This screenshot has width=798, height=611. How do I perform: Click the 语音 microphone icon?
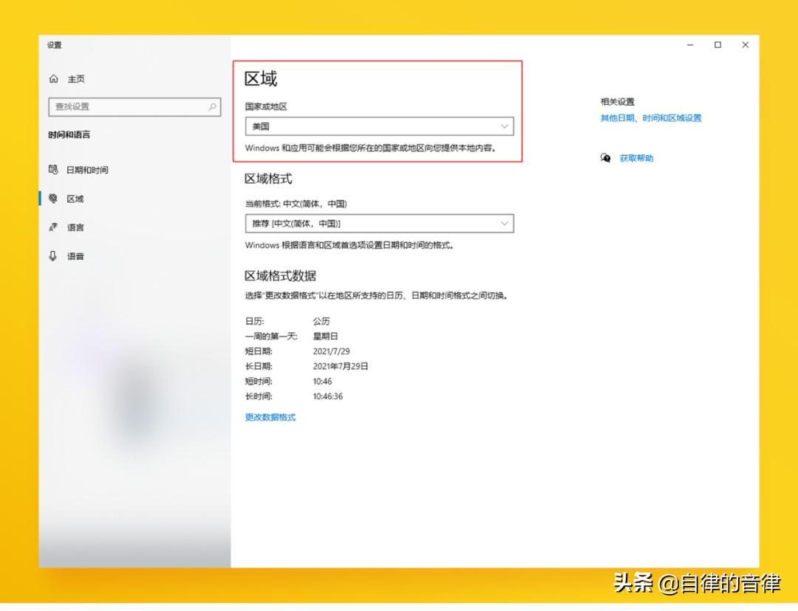[52, 256]
